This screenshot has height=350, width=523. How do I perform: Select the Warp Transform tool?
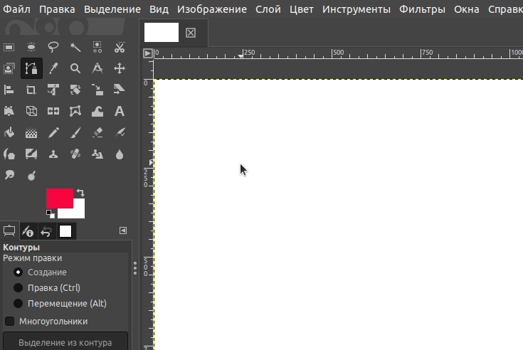click(97, 112)
